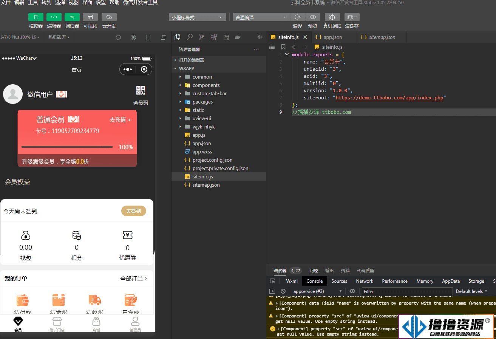The image size is (496, 339).
Task: Expand the wjyk_nhyk folder
Action: (x=219, y=127)
